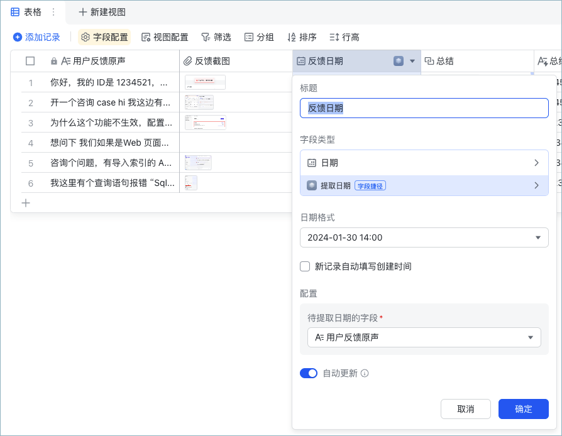This screenshot has width=562, height=436.
Task: Click the info icon beside 自动更新
Action: pos(365,373)
